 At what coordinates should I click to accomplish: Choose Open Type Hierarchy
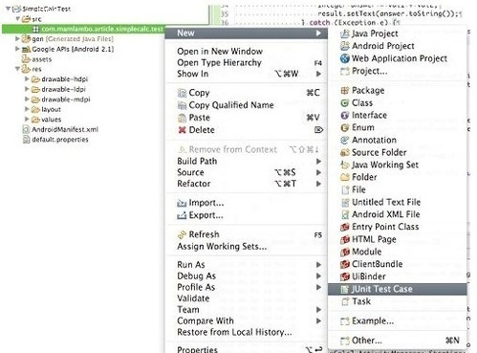click(219, 63)
